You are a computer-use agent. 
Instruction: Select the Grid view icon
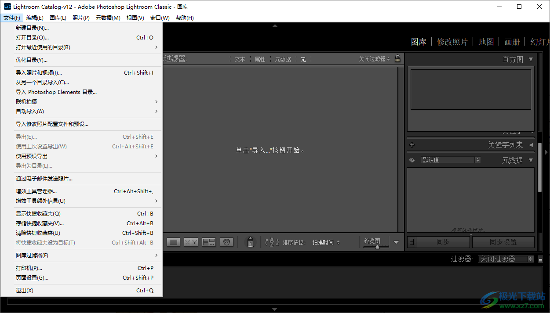point(173,242)
